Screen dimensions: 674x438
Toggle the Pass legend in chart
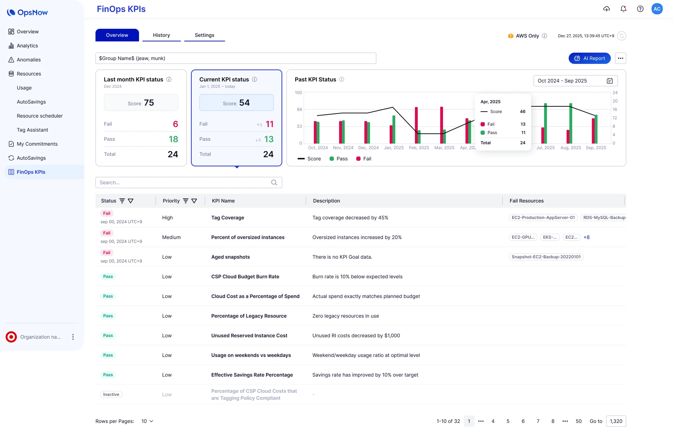point(338,159)
